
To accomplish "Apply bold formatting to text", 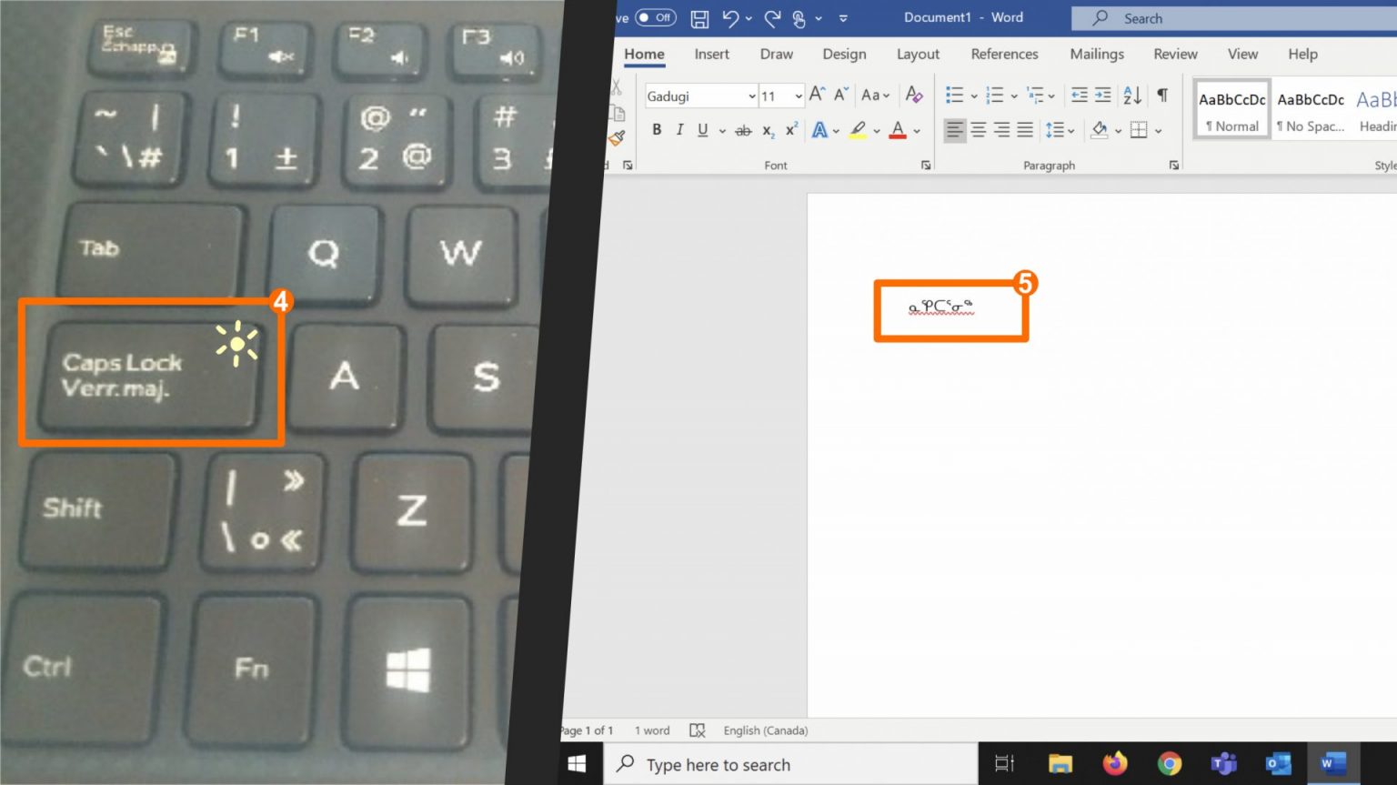I will point(657,130).
